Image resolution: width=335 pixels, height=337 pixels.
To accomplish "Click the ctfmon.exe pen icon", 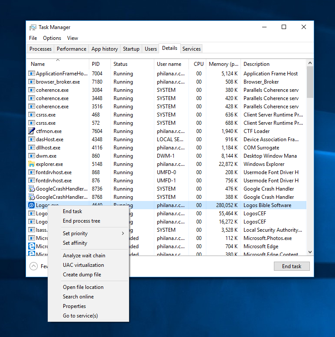I will point(32,131).
